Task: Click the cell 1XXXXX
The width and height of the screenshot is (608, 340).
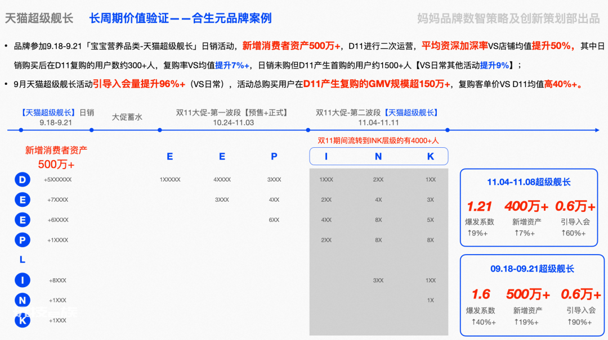Action: point(170,180)
